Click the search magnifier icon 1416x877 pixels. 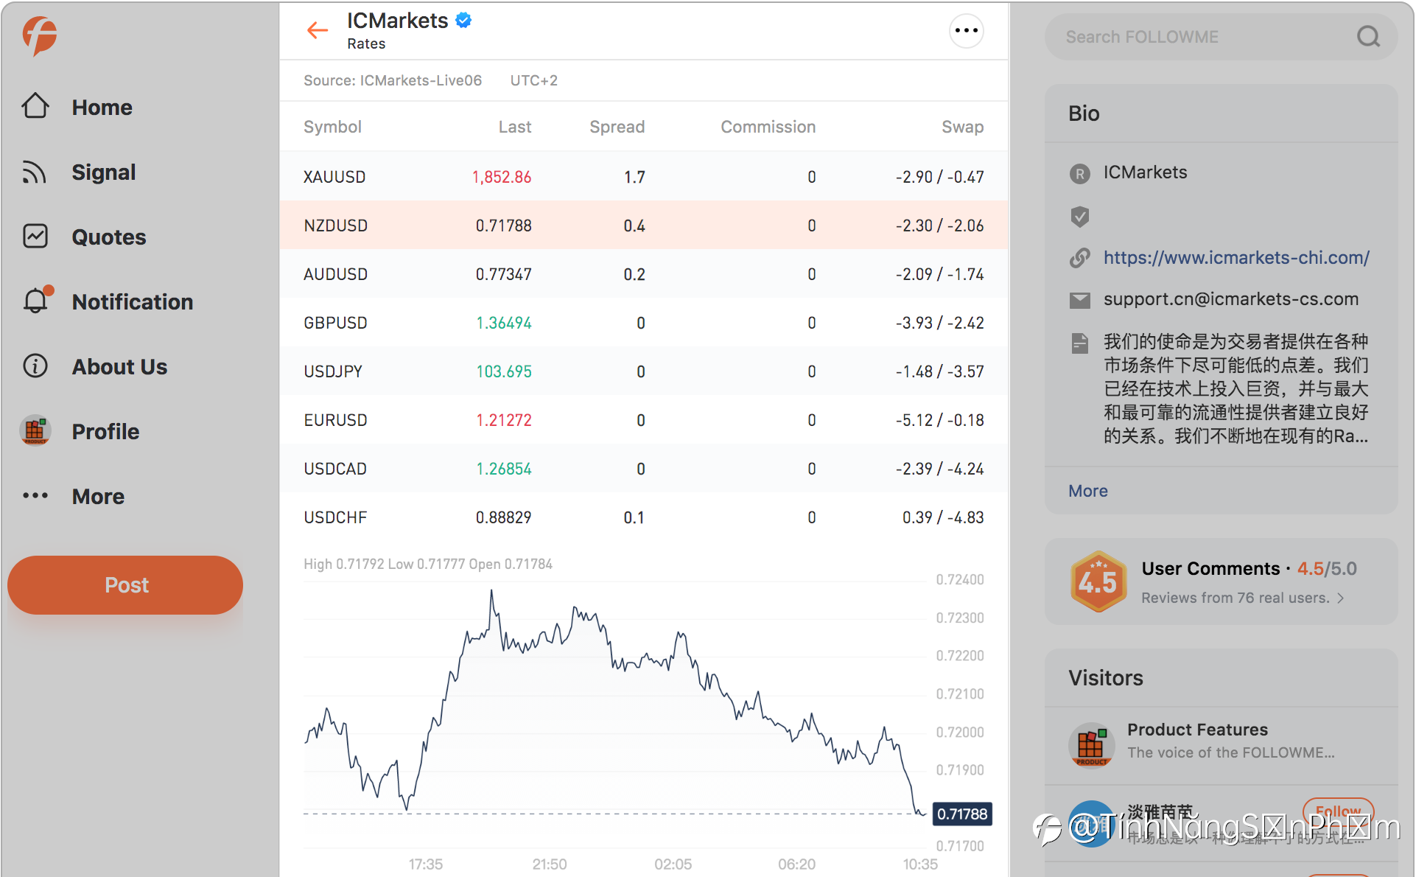tap(1367, 36)
